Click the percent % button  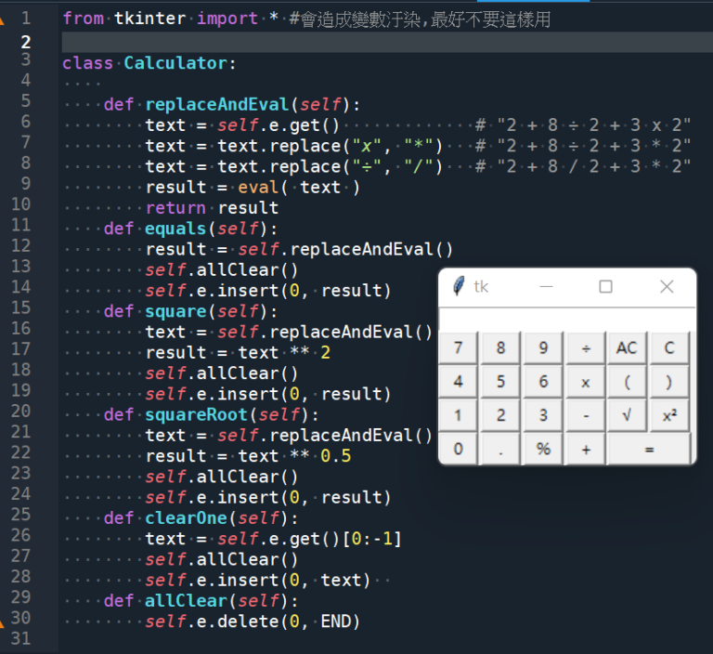543,450
